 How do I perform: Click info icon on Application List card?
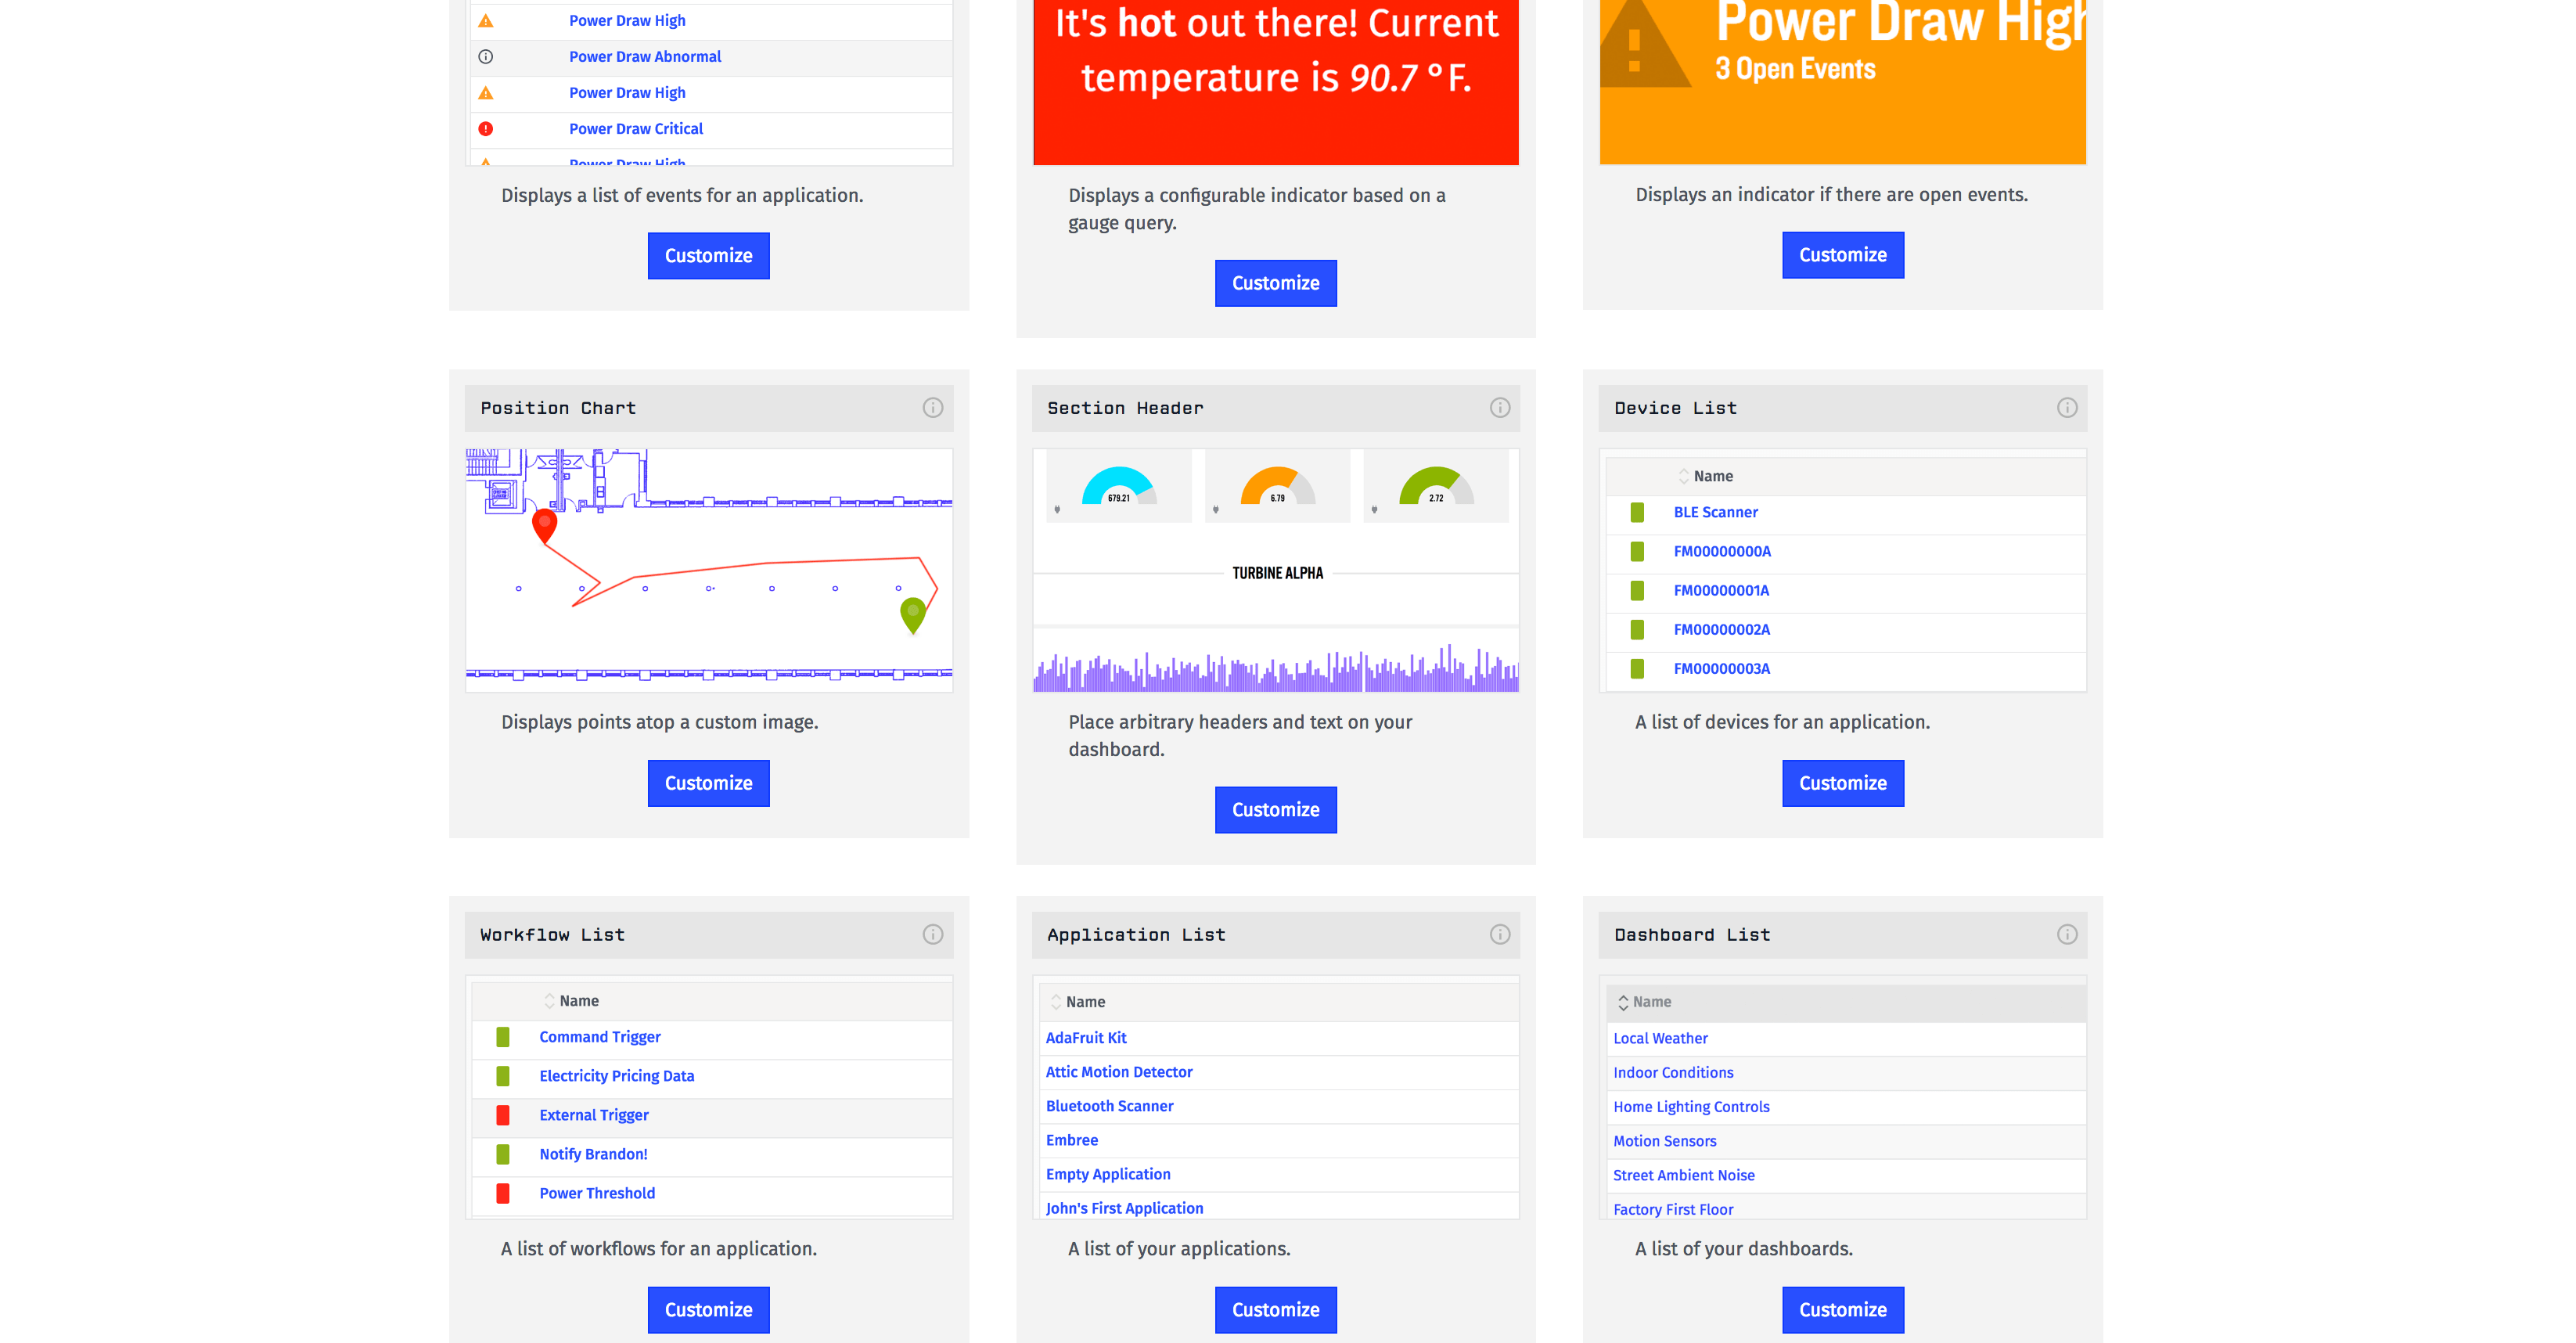[x=1499, y=934]
